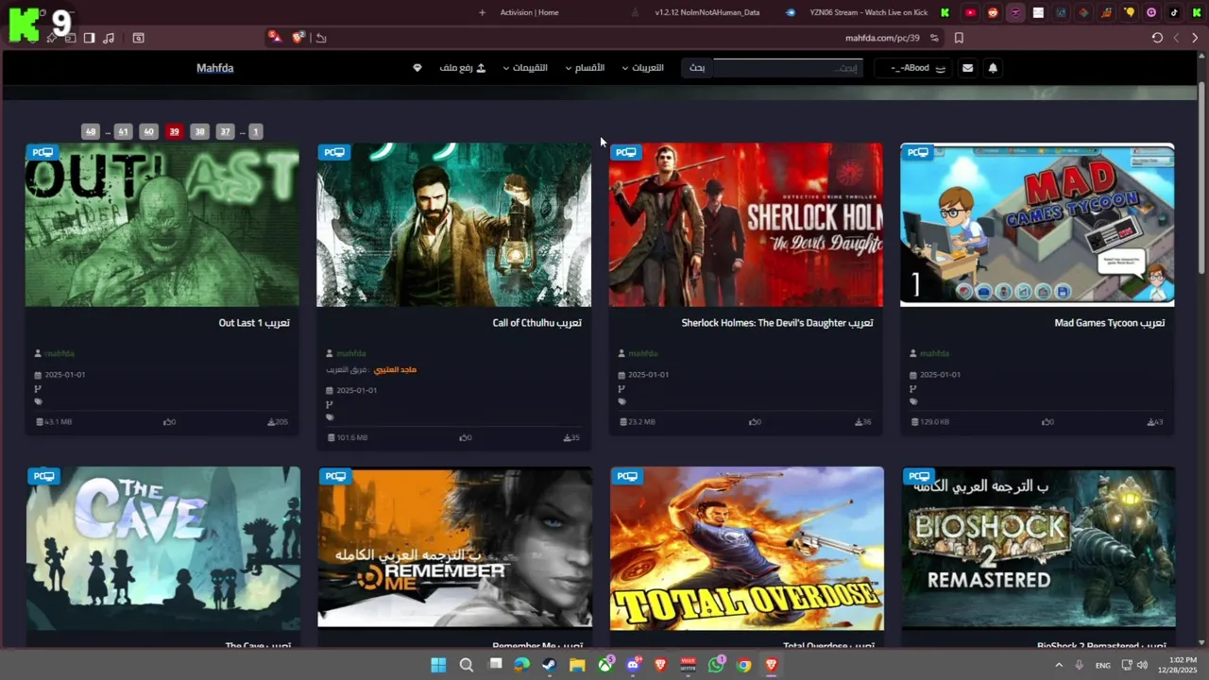
Task: Reload the page with the refresh icon
Action: pos(1157,38)
